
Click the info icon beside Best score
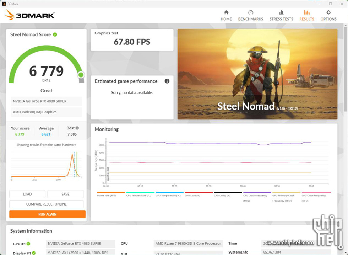click(x=77, y=128)
